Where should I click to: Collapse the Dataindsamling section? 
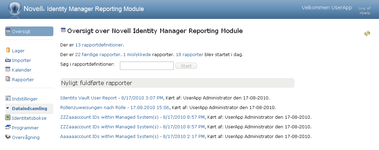click(8, 108)
